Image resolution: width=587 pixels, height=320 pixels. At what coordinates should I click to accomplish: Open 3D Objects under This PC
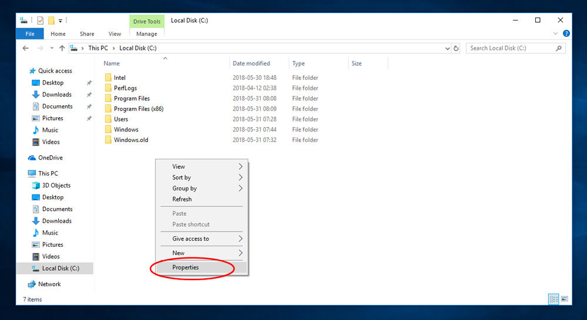(56, 185)
